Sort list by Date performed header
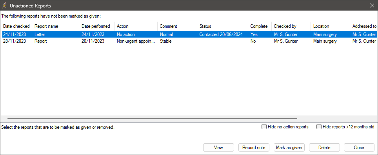Screen dimensions: 378x155 pos(97,26)
